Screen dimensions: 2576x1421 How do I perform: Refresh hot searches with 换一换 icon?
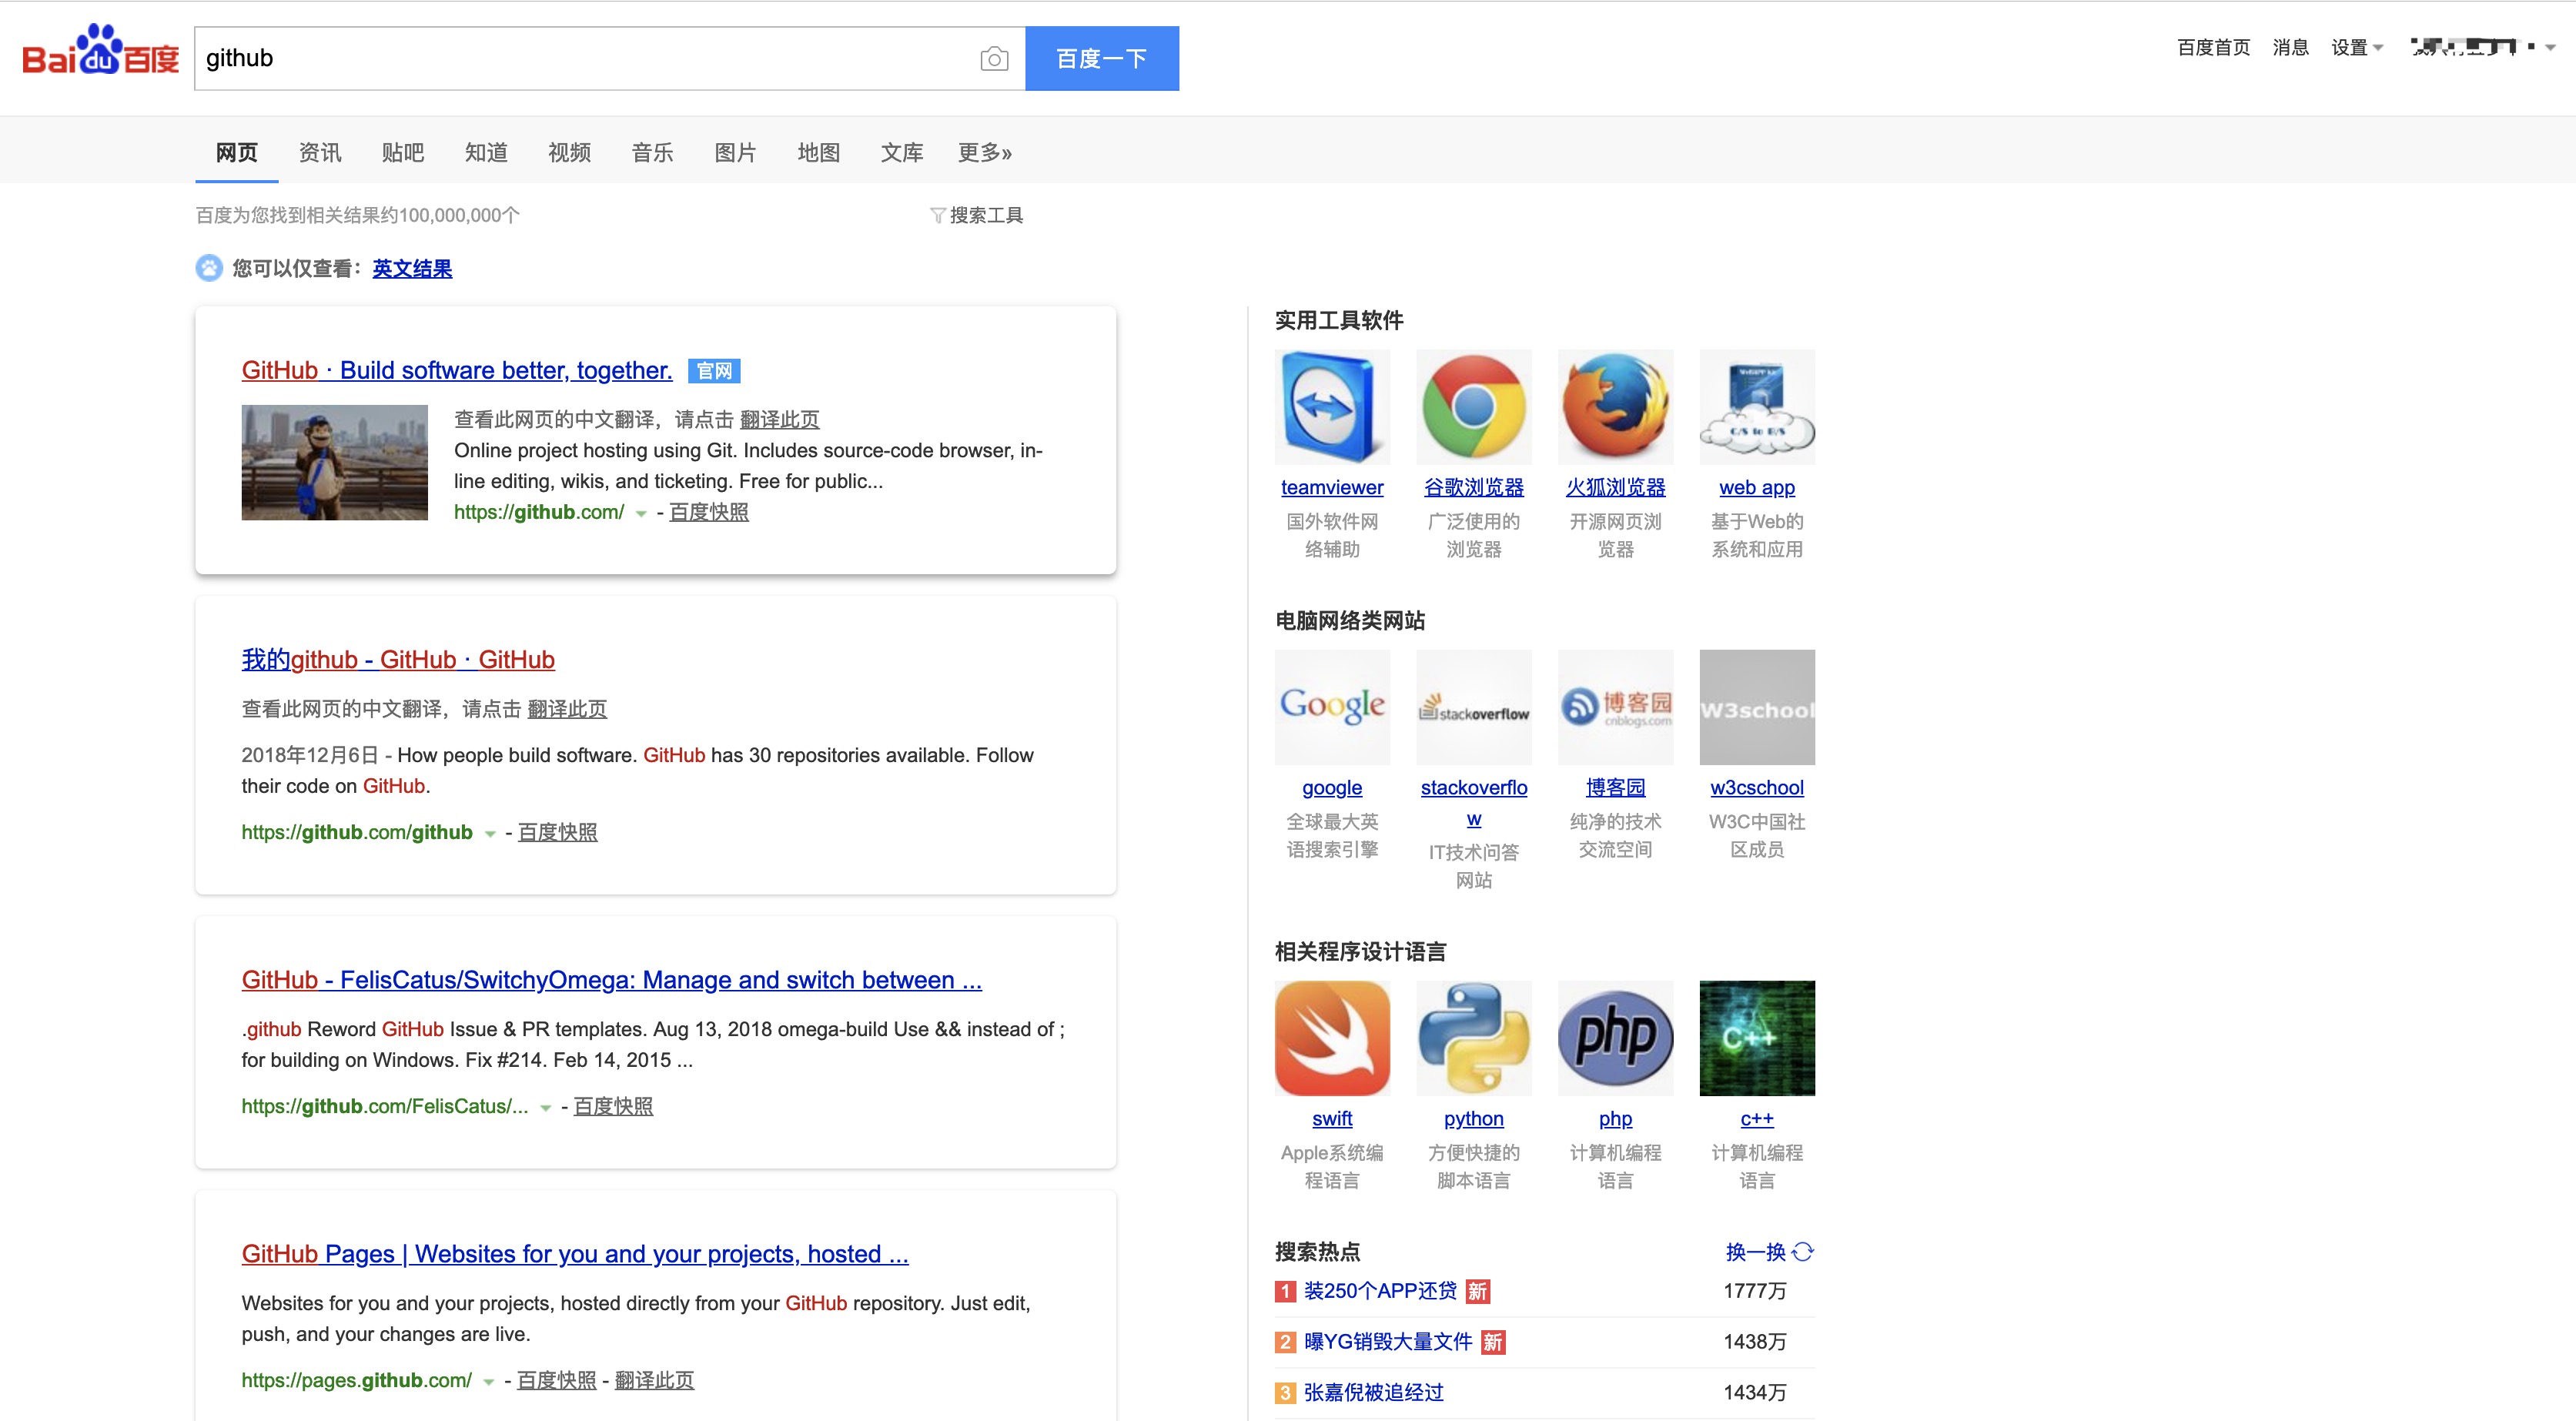[1802, 1251]
